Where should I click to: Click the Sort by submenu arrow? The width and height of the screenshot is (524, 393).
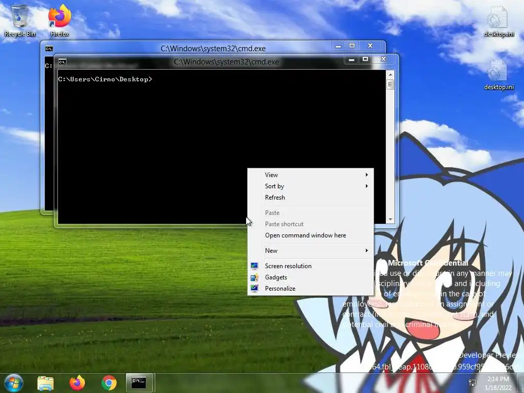click(366, 186)
